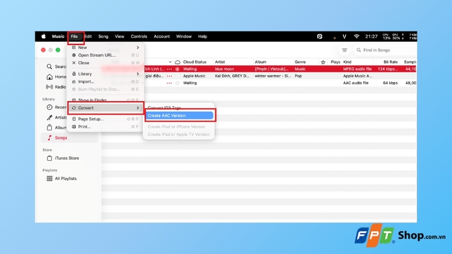Image resolution: width=452 pixels, height=254 pixels.
Task: Choose Print… in the File menu
Action: [106, 126]
